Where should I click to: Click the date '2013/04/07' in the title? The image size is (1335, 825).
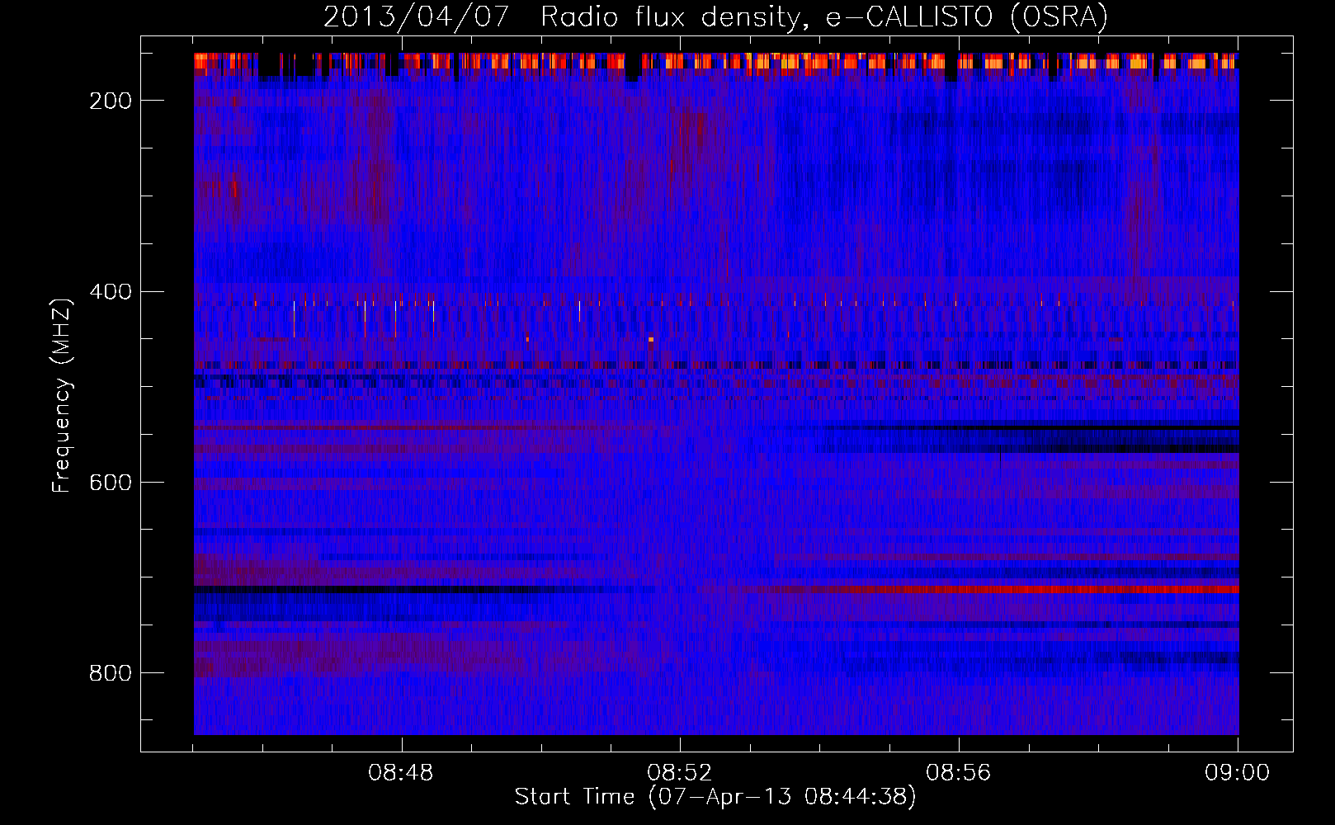(x=416, y=17)
